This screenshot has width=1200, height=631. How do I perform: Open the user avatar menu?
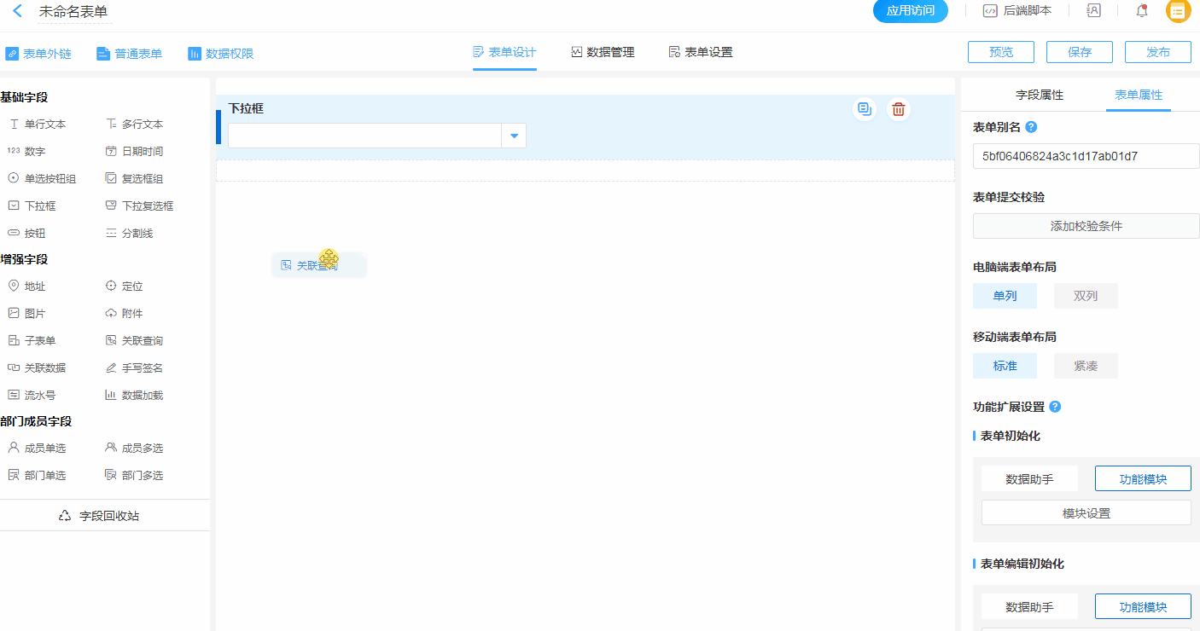pyautogui.click(x=1178, y=11)
